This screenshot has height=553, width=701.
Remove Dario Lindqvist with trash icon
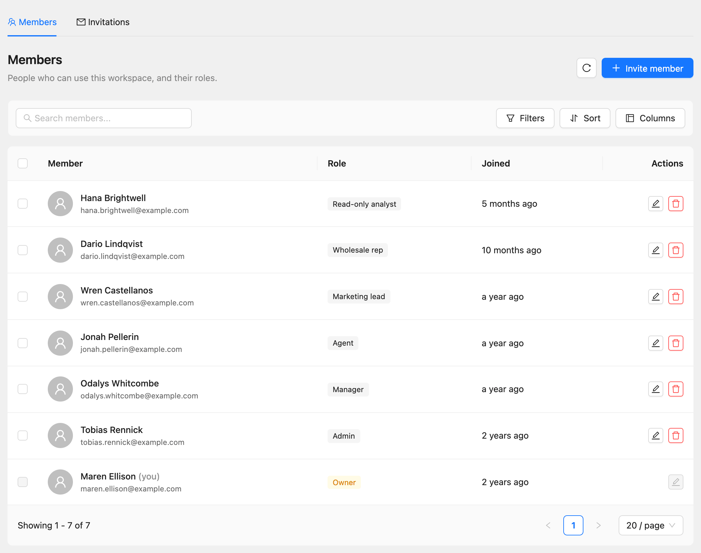click(676, 250)
